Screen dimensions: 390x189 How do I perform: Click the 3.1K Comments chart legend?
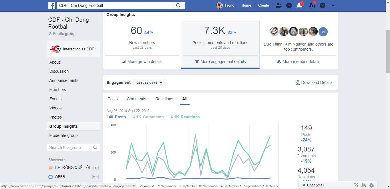(x=148, y=117)
